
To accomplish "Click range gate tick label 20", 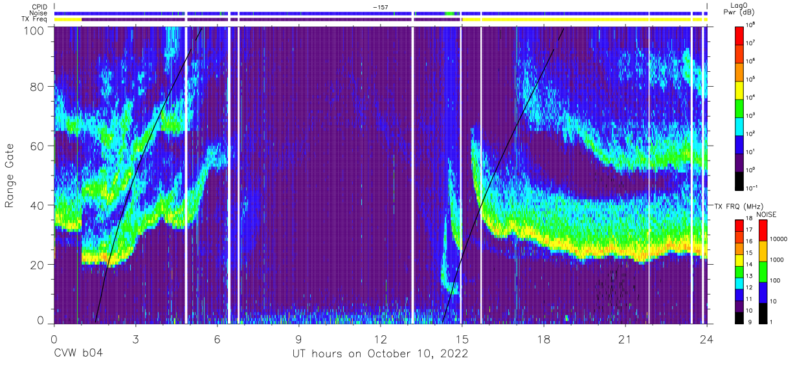I will click(38, 264).
